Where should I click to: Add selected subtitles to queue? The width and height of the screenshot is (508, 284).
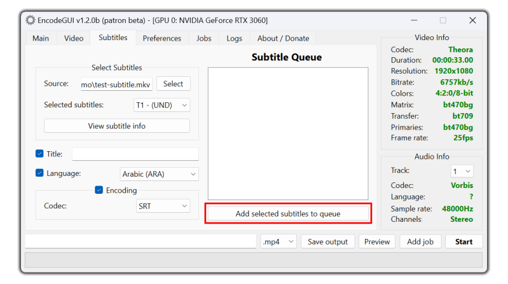click(x=288, y=213)
